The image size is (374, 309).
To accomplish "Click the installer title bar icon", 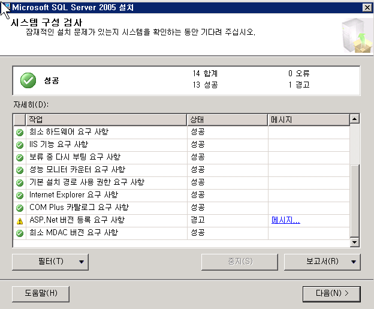I will (x=7, y=7).
